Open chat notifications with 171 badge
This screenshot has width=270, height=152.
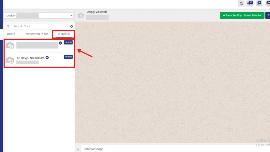pyautogui.click(x=250, y=3)
